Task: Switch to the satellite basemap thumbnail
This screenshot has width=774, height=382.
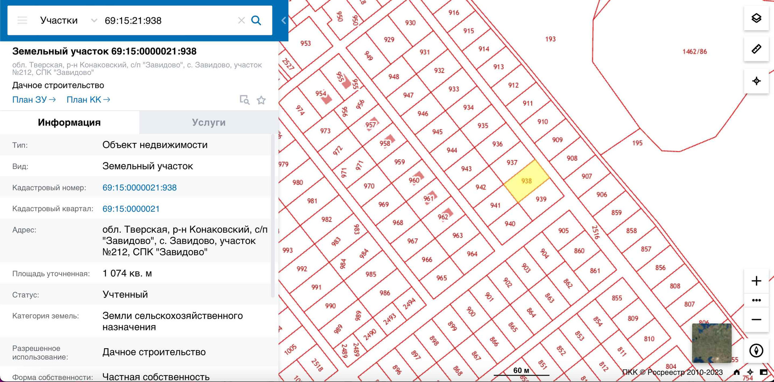Action: click(712, 343)
